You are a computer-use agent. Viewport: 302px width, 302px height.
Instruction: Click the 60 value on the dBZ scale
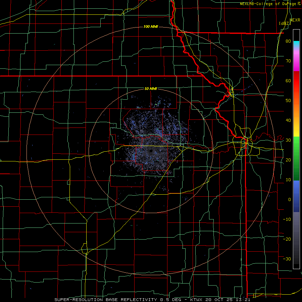tap(288, 81)
